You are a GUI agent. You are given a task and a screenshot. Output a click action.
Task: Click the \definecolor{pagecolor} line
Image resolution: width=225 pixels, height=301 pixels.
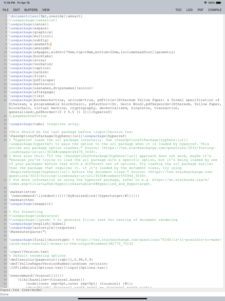(x=51, y=260)
